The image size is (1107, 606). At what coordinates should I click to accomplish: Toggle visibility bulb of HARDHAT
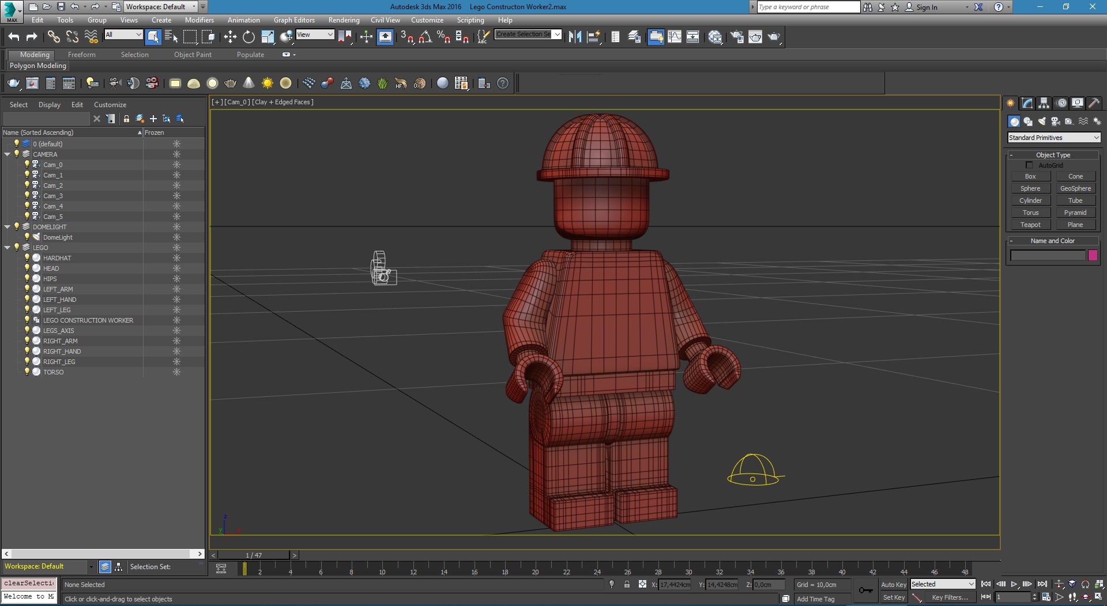click(27, 257)
